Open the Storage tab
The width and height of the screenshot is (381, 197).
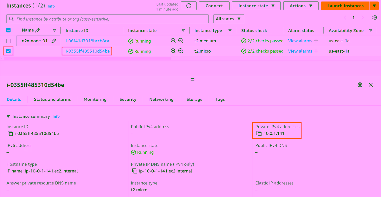pyautogui.click(x=194, y=99)
